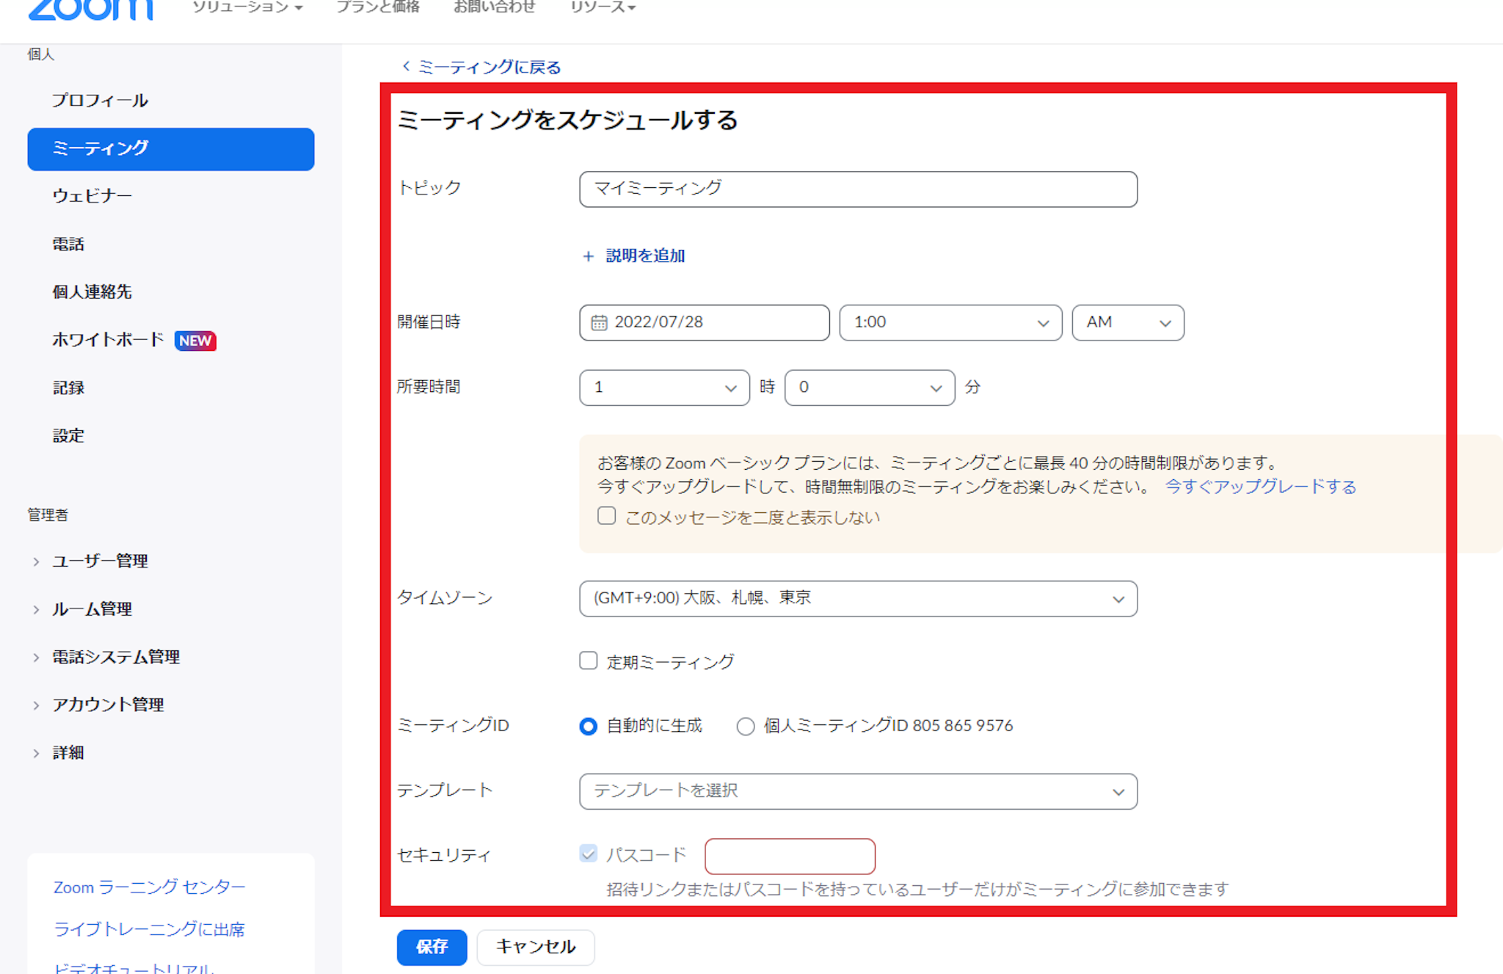Open the AM/PM dropdown
The image size is (1503, 974).
pos(1127,323)
